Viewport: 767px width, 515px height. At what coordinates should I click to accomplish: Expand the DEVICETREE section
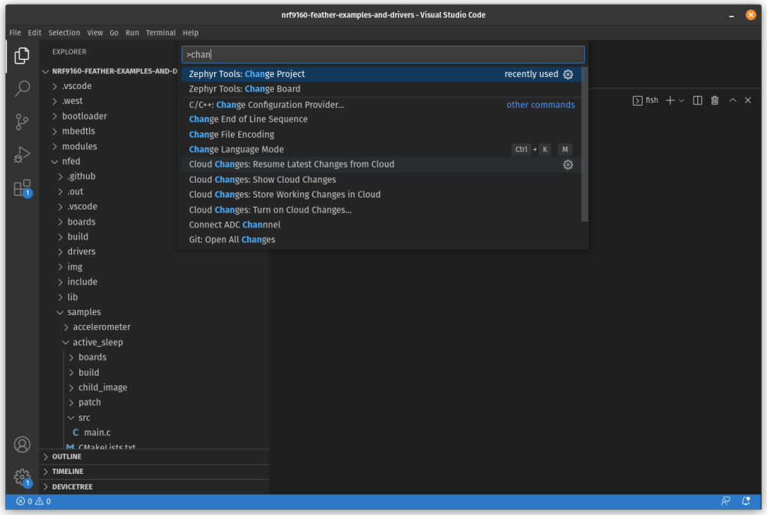coord(154,487)
